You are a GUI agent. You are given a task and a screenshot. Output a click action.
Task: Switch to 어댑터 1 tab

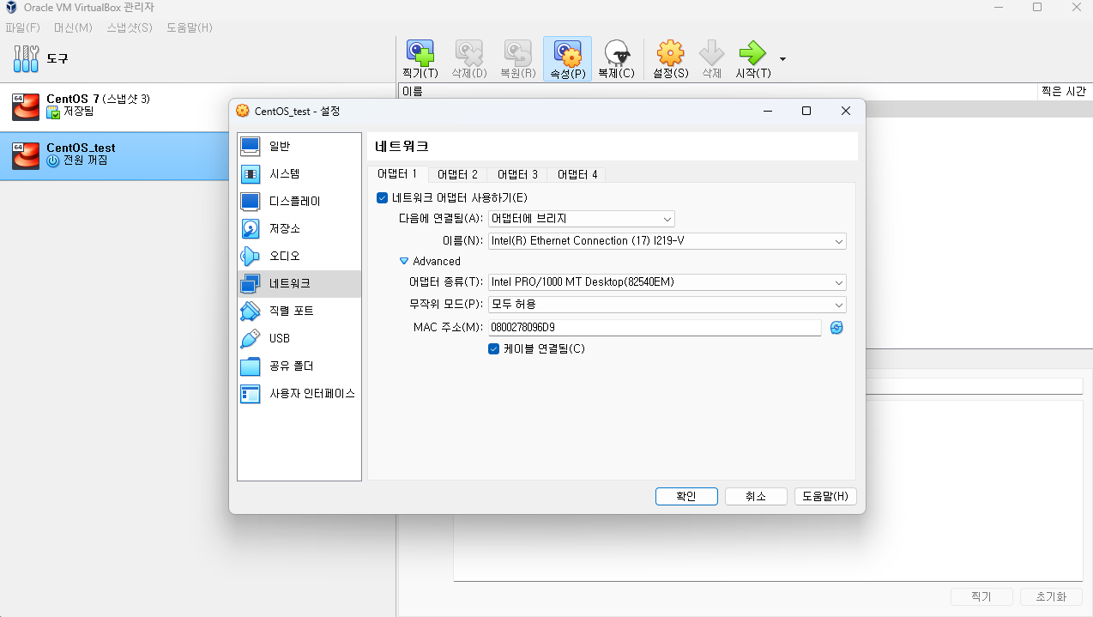pyautogui.click(x=397, y=174)
